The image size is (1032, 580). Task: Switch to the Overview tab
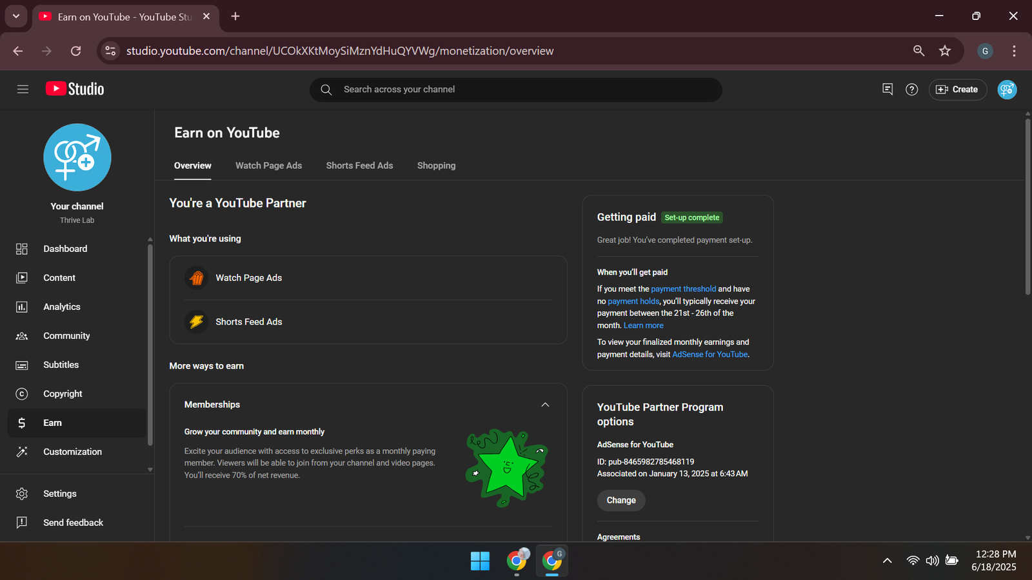pos(193,166)
